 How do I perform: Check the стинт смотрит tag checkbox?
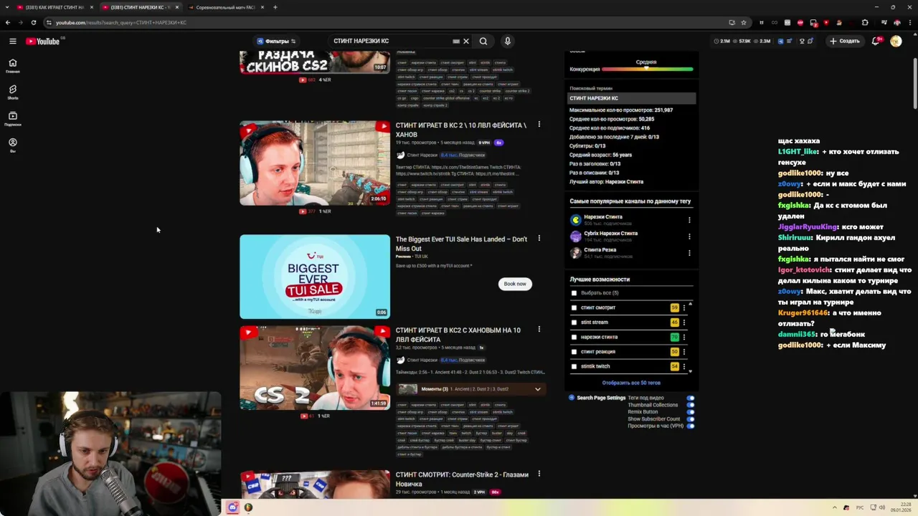(574, 307)
